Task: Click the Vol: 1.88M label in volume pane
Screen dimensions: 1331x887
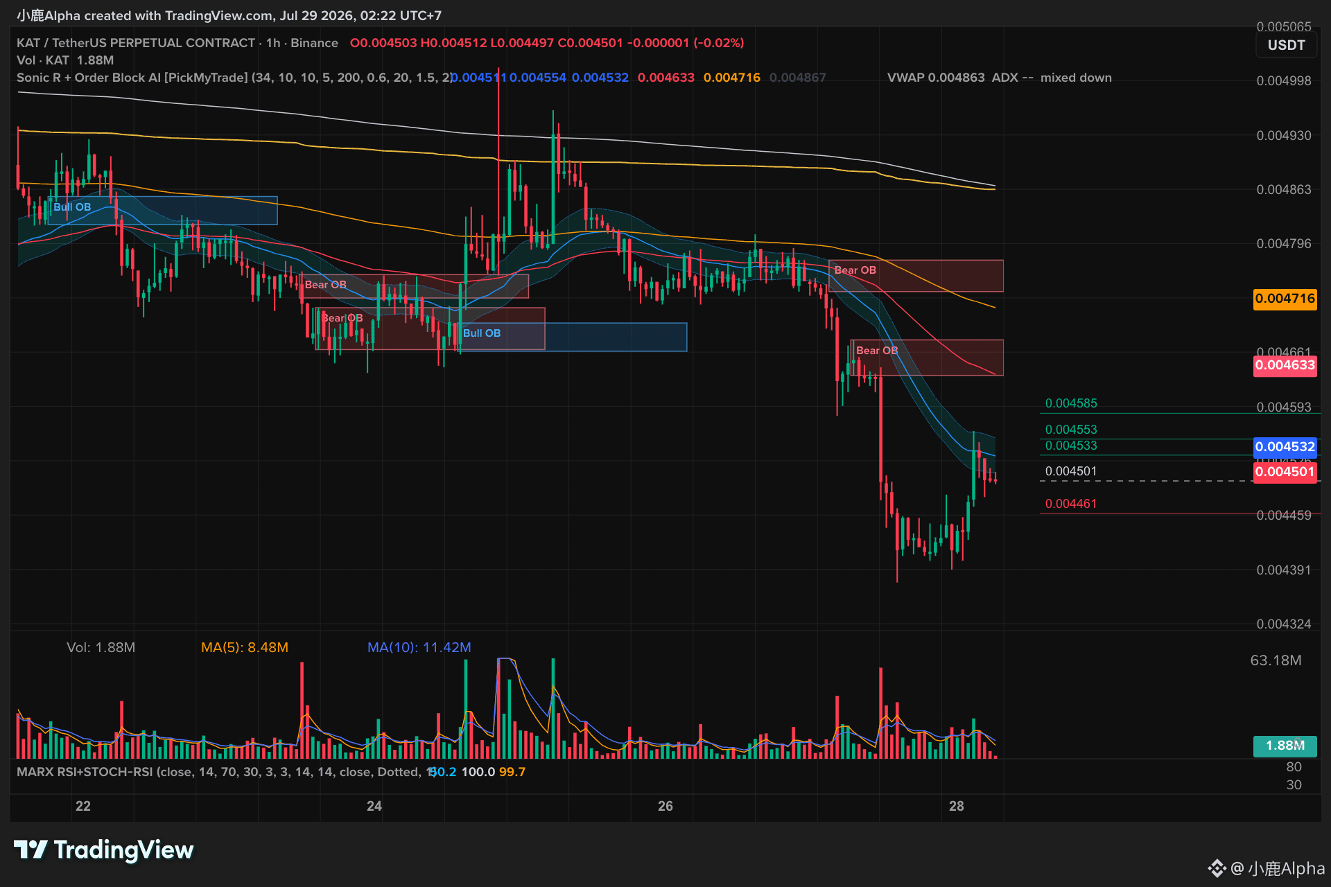Action: 101,647
